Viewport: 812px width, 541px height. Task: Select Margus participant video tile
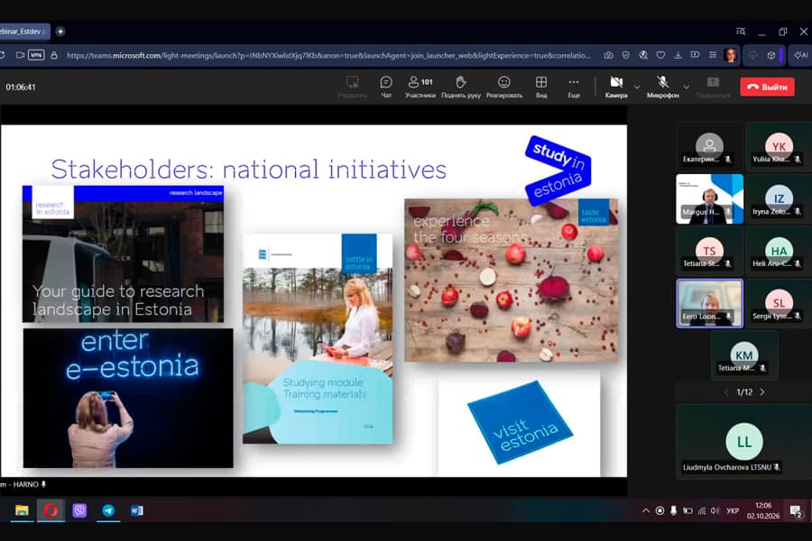tap(709, 198)
